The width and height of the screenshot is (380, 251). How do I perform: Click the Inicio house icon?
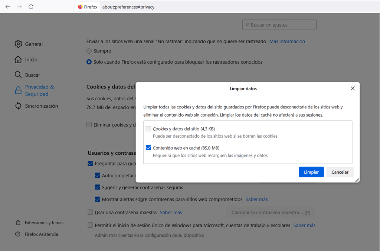coord(18,60)
